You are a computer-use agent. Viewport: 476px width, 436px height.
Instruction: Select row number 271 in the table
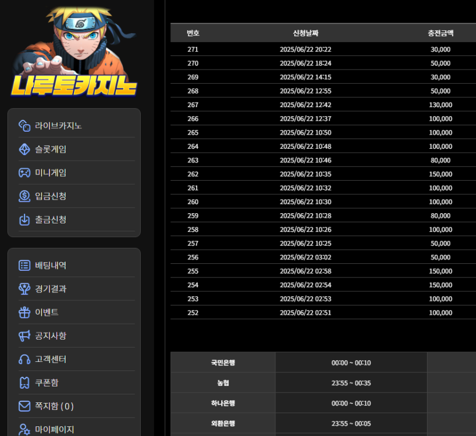point(193,50)
